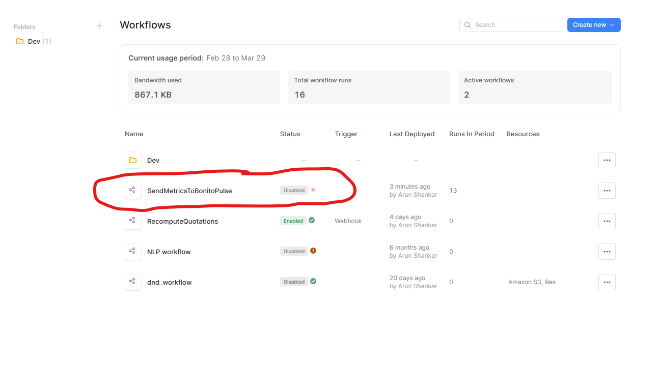Open three-dot menu for dnd_workflow
Image resolution: width=659 pixels, height=366 pixels.
(x=607, y=282)
